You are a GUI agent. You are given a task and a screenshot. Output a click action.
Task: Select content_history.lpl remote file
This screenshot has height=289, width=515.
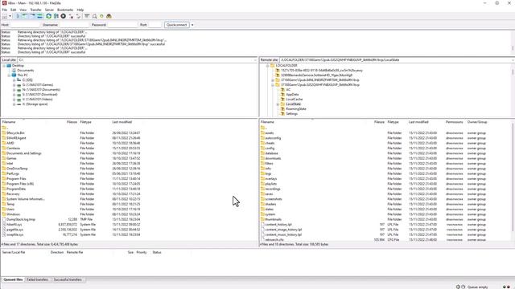tap(278, 225)
